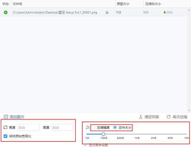Viewport: 191px width, 149px height.
Task: Click the compression gauge icon by 压缩强度
Action: tap(88, 127)
